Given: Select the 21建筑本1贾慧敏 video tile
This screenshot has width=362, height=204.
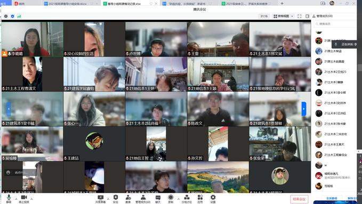Looking at the screenshot, I should (280, 109).
